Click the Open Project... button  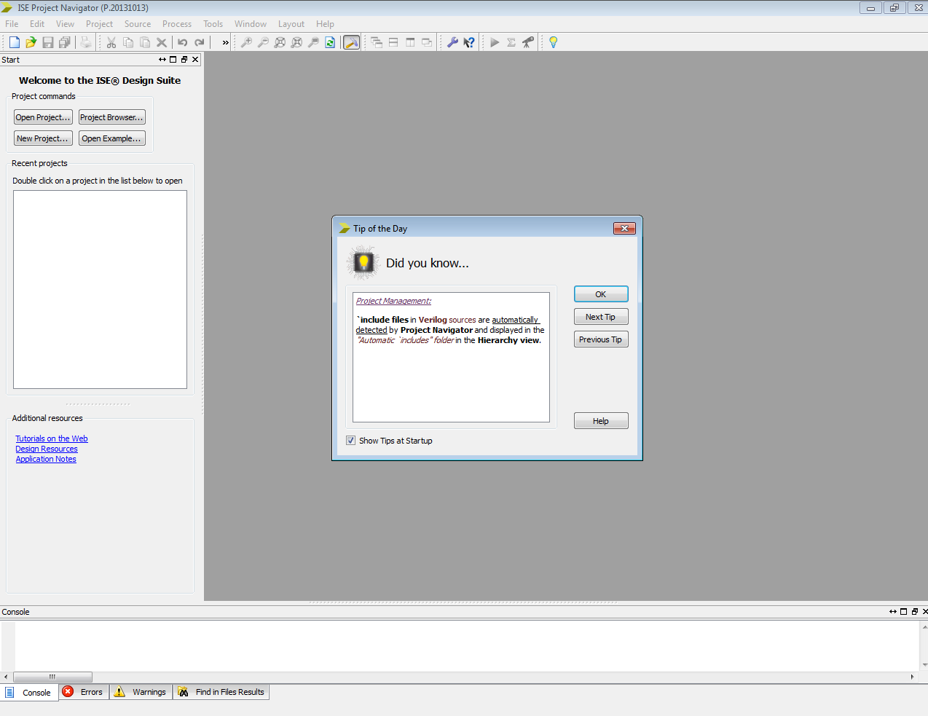click(x=43, y=117)
